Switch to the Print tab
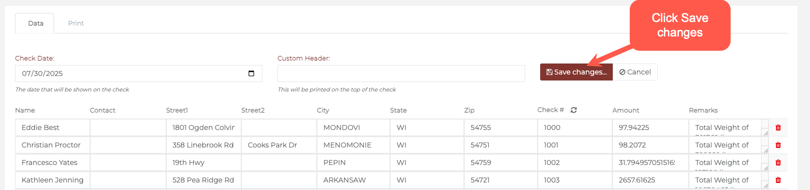Viewport: 810px width, 190px height. click(x=76, y=23)
